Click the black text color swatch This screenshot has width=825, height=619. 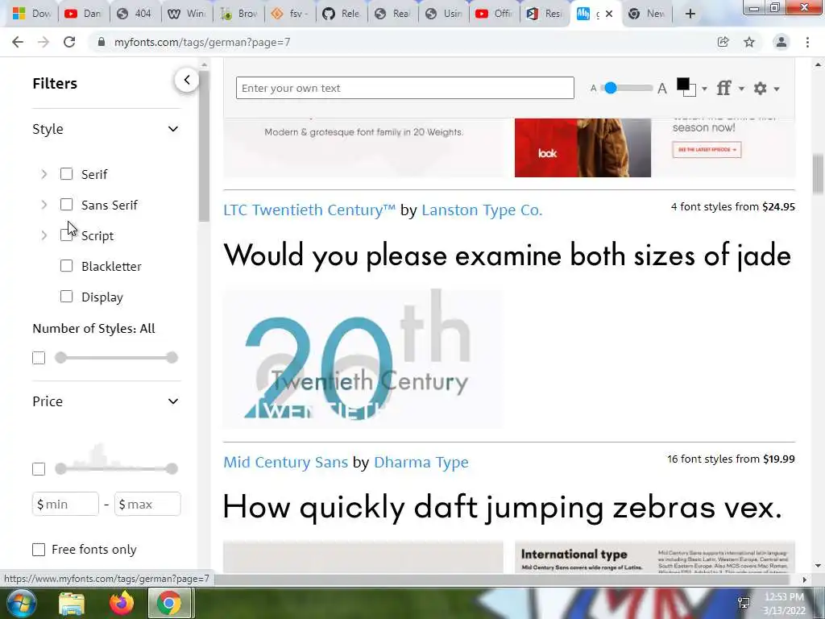tap(683, 84)
